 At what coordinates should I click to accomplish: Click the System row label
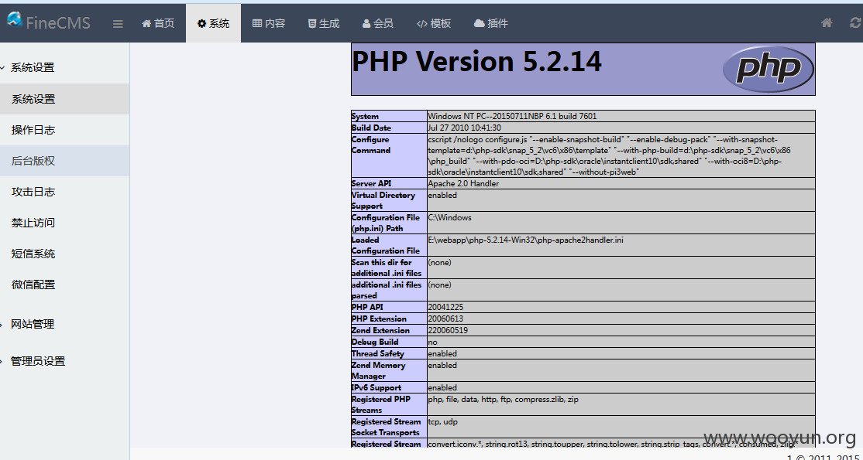click(x=365, y=117)
